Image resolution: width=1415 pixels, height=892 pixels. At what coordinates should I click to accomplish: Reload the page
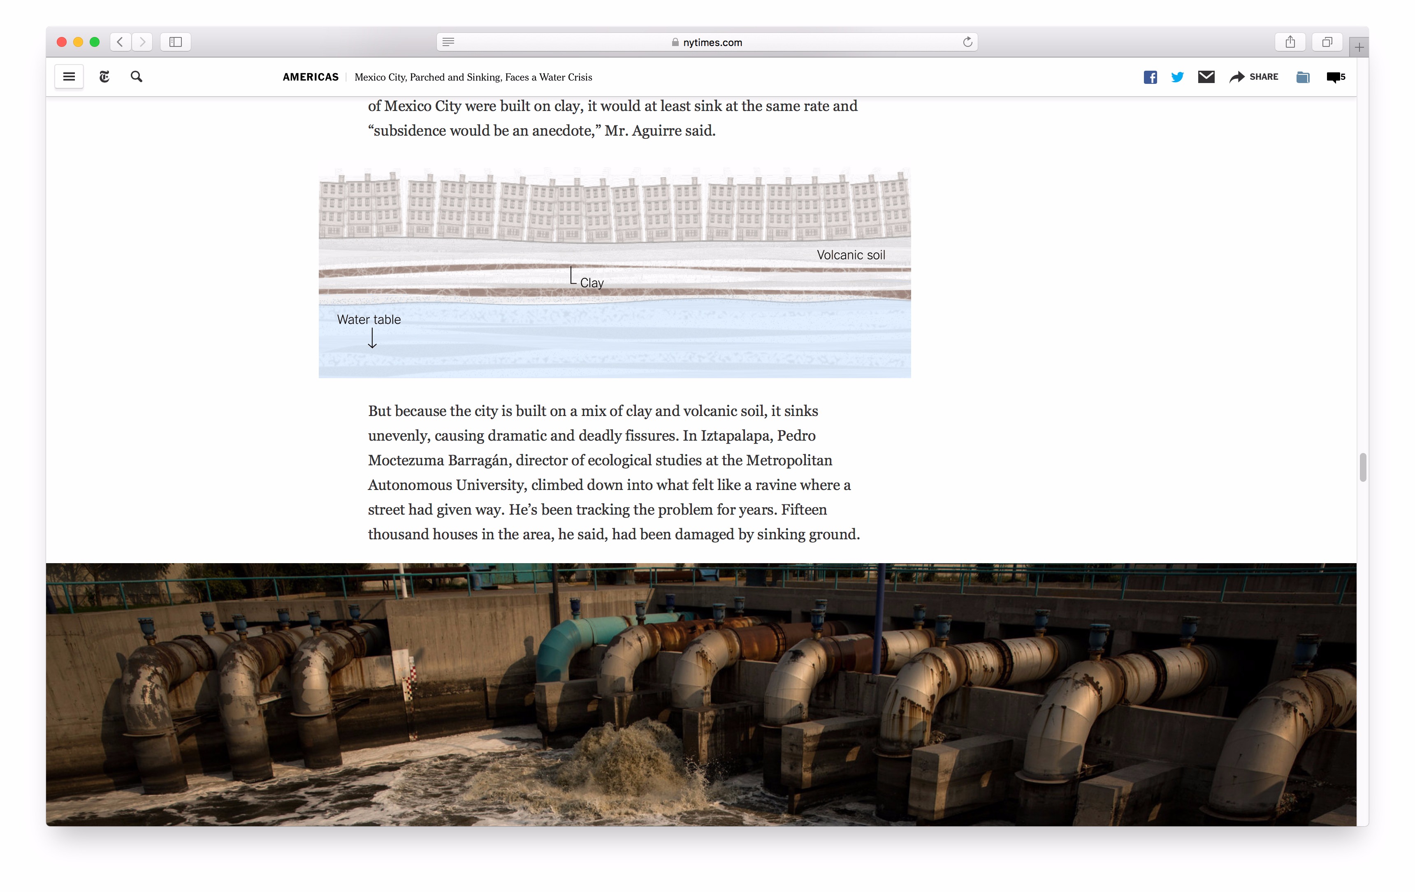click(x=967, y=42)
